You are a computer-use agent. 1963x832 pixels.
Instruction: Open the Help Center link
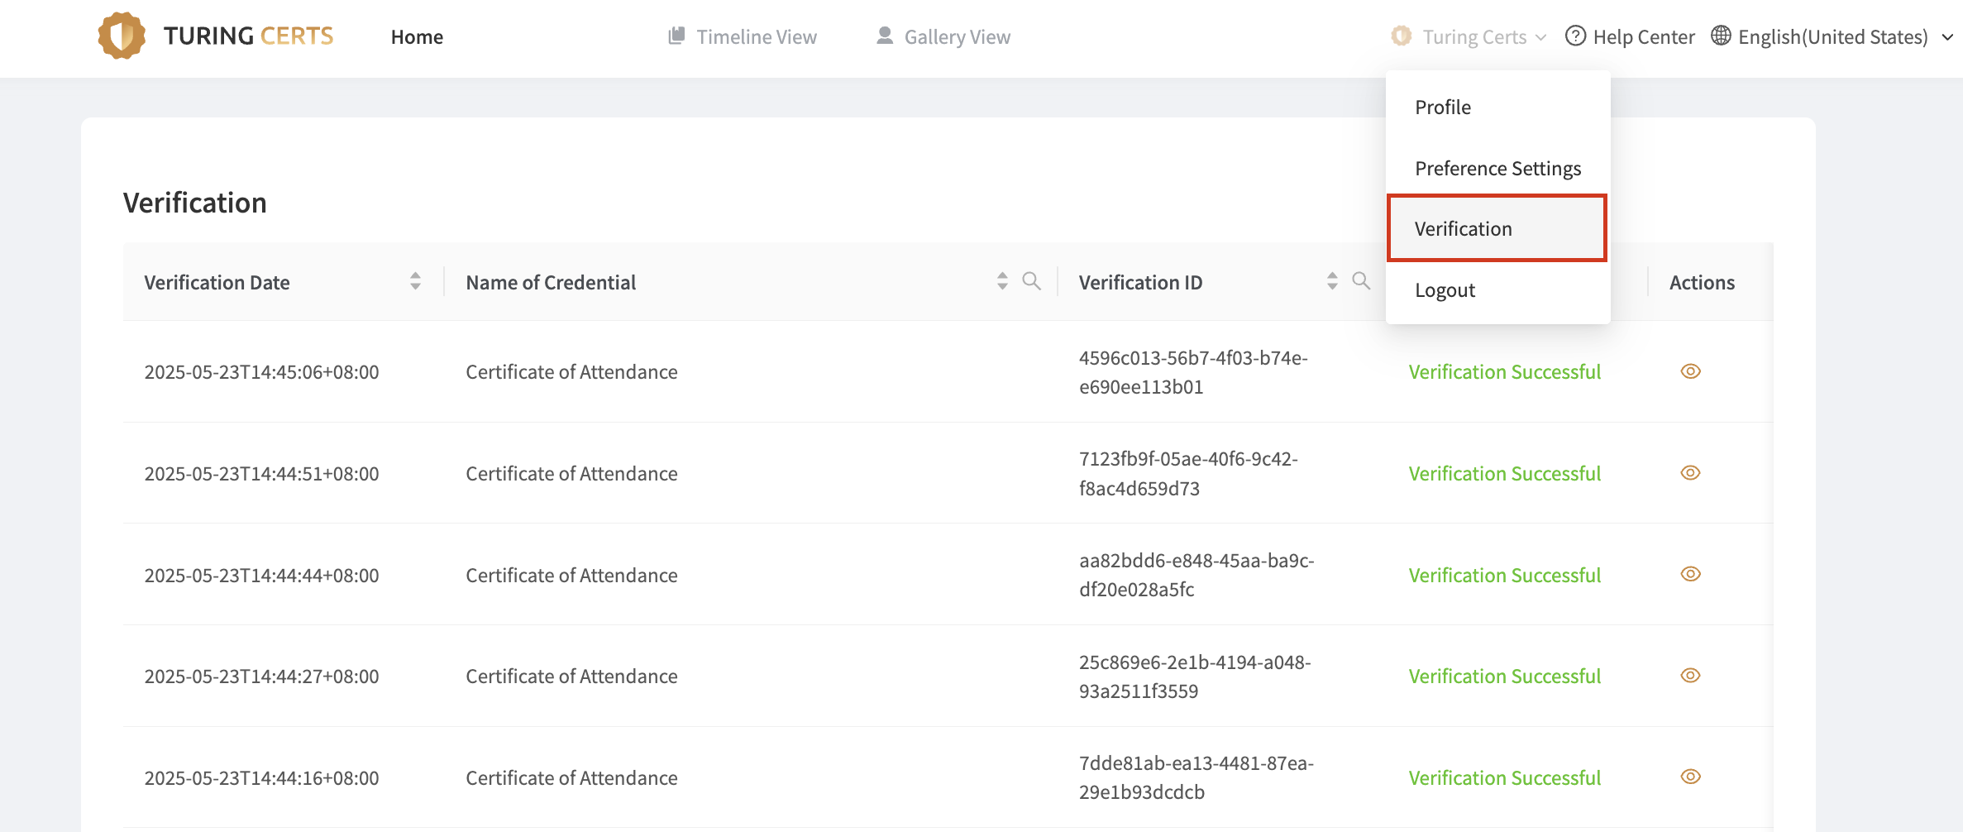tap(1643, 37)
